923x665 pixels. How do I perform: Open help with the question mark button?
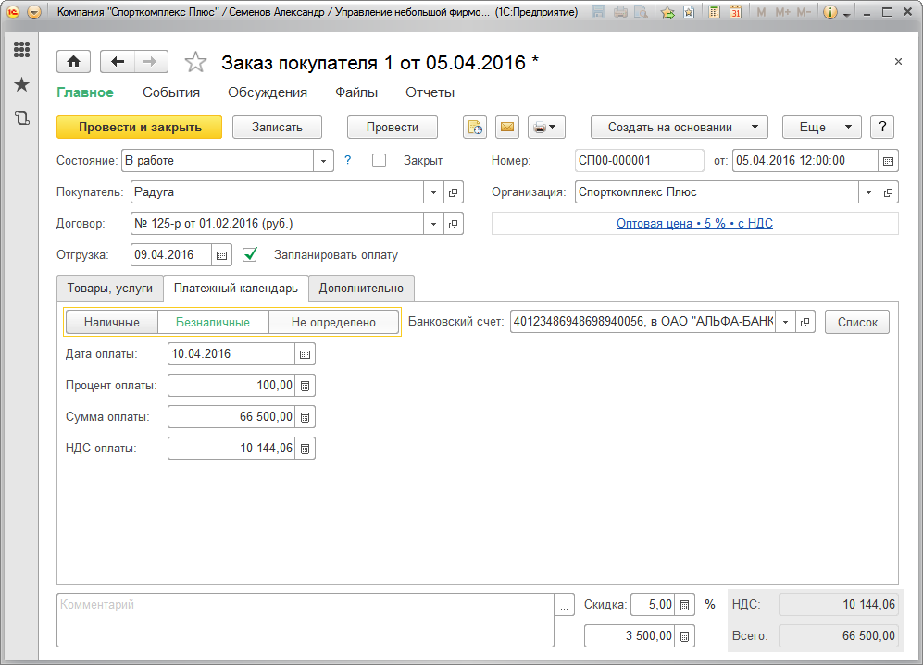[881, 127]
